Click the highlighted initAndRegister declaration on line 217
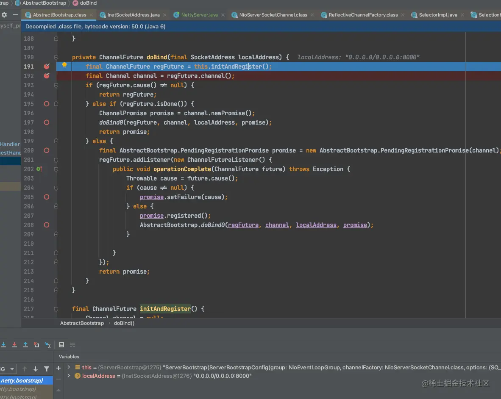Viewport: 501px width, 399px height. [x=165, y=309]
